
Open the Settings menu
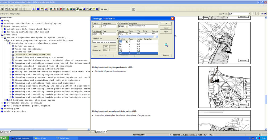point(17,5)
